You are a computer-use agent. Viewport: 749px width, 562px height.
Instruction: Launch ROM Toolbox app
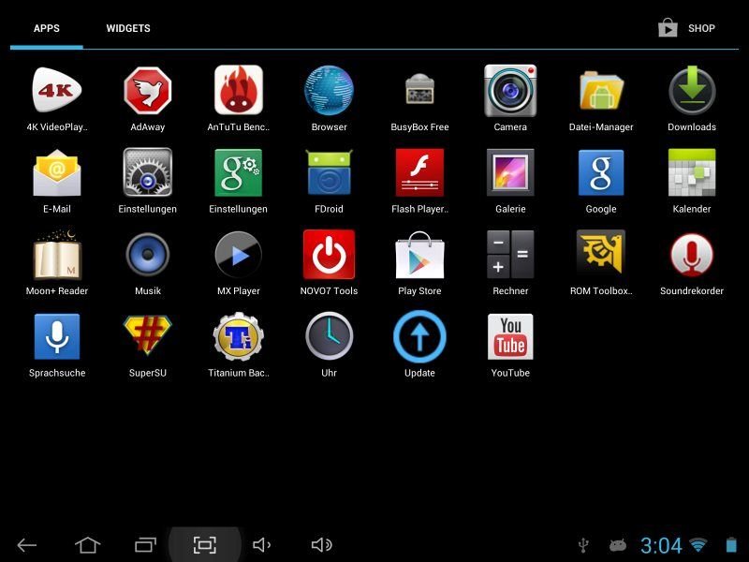[x=601, y=253]
